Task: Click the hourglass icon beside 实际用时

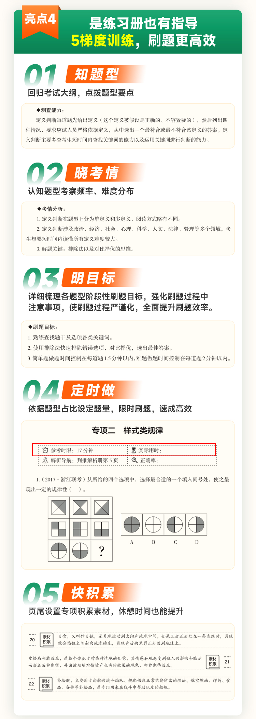Action: pos(134,450)
